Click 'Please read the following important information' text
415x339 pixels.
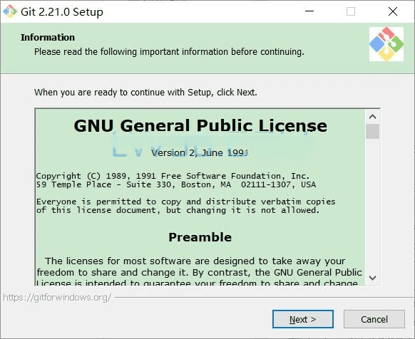click(x=169, y=51)
